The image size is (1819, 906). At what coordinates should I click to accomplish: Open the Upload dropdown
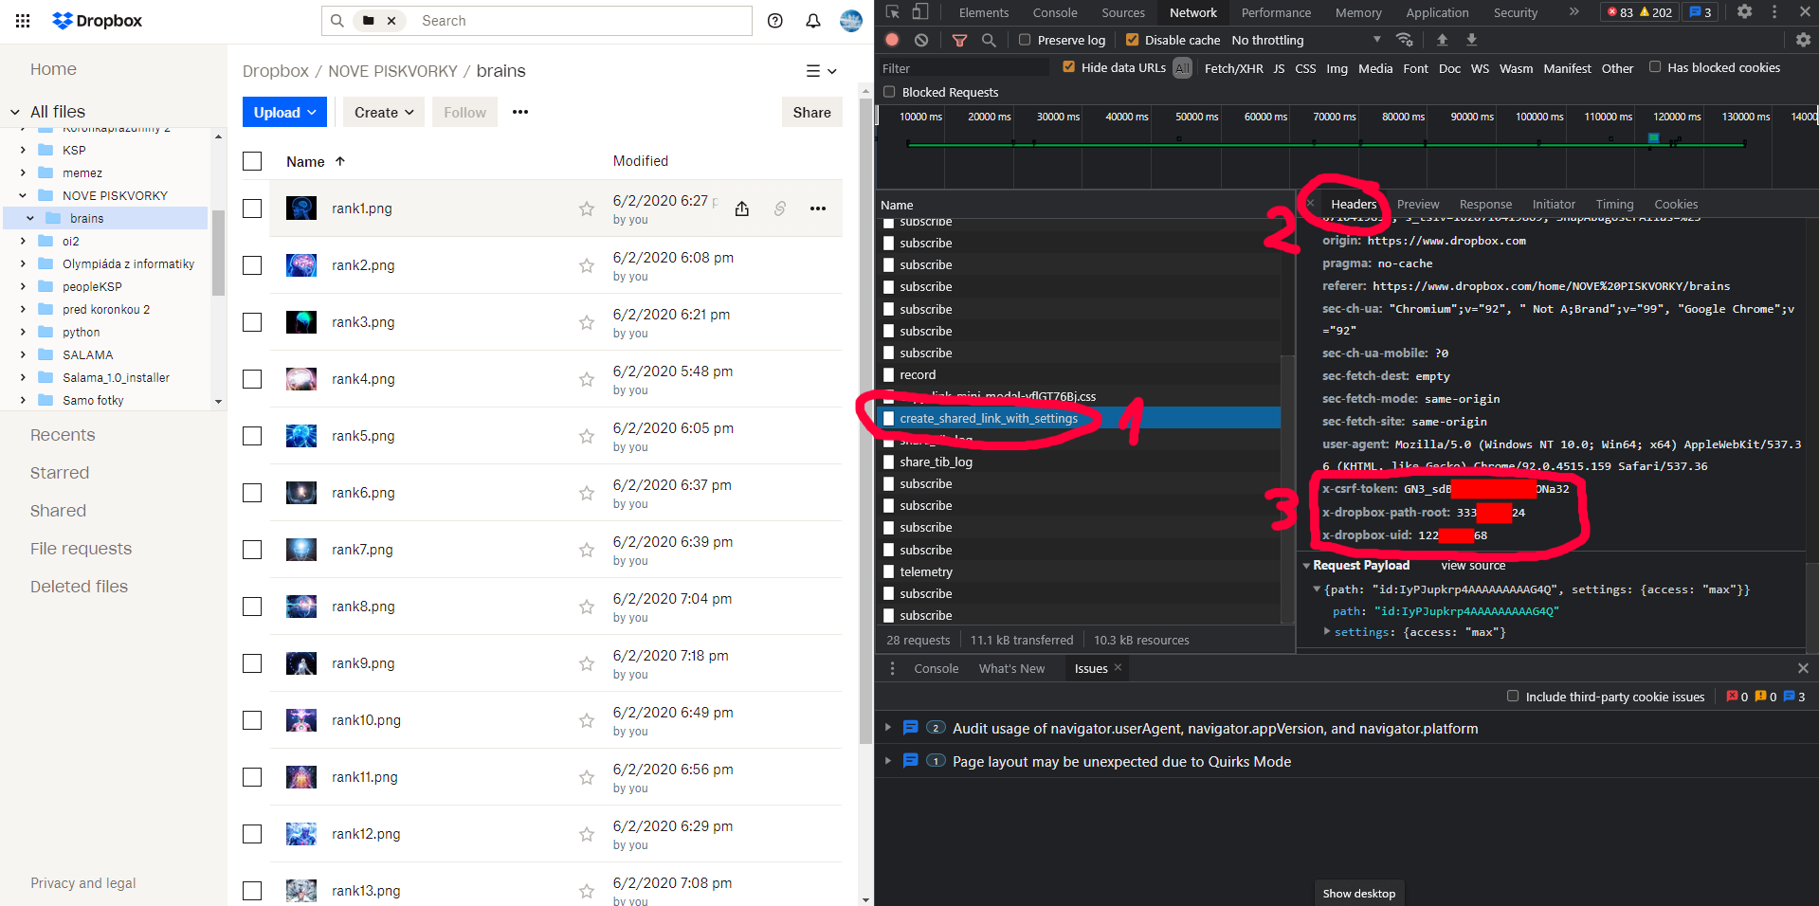[x=284, y=112]
